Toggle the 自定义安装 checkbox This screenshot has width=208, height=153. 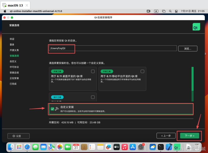[x=52, y=109]
